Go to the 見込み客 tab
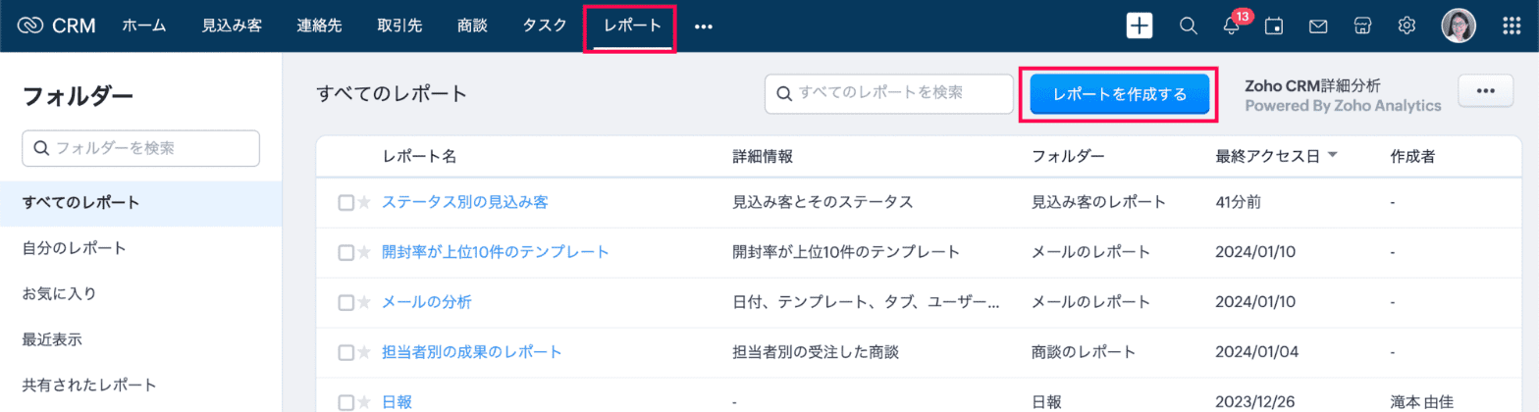This screenshot has height=412, width=1539. pyautogui.click(x=232, y=26)
